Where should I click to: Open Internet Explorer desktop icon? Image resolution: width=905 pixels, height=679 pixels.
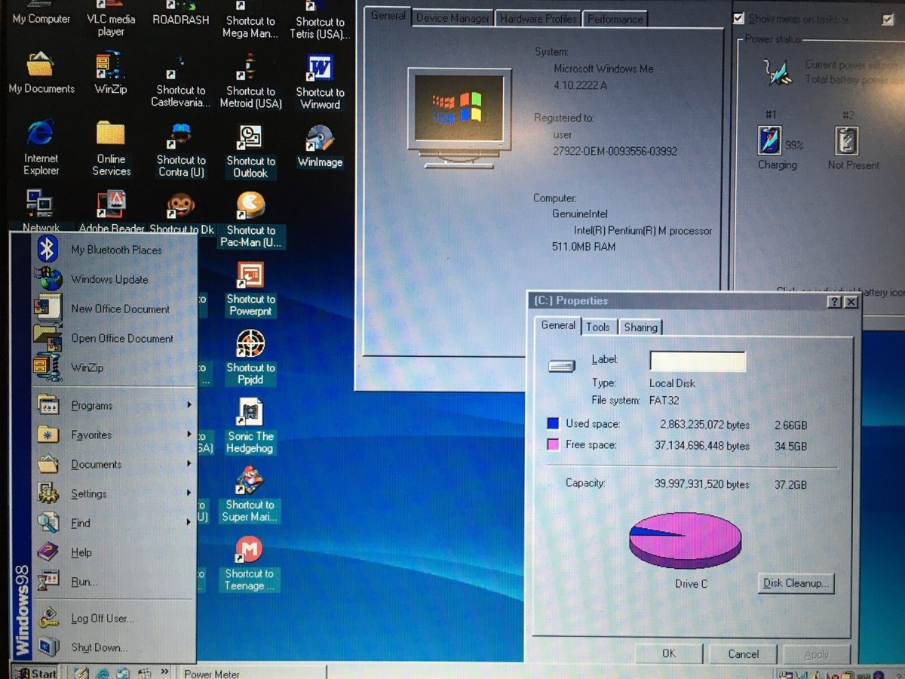point(41,147)
